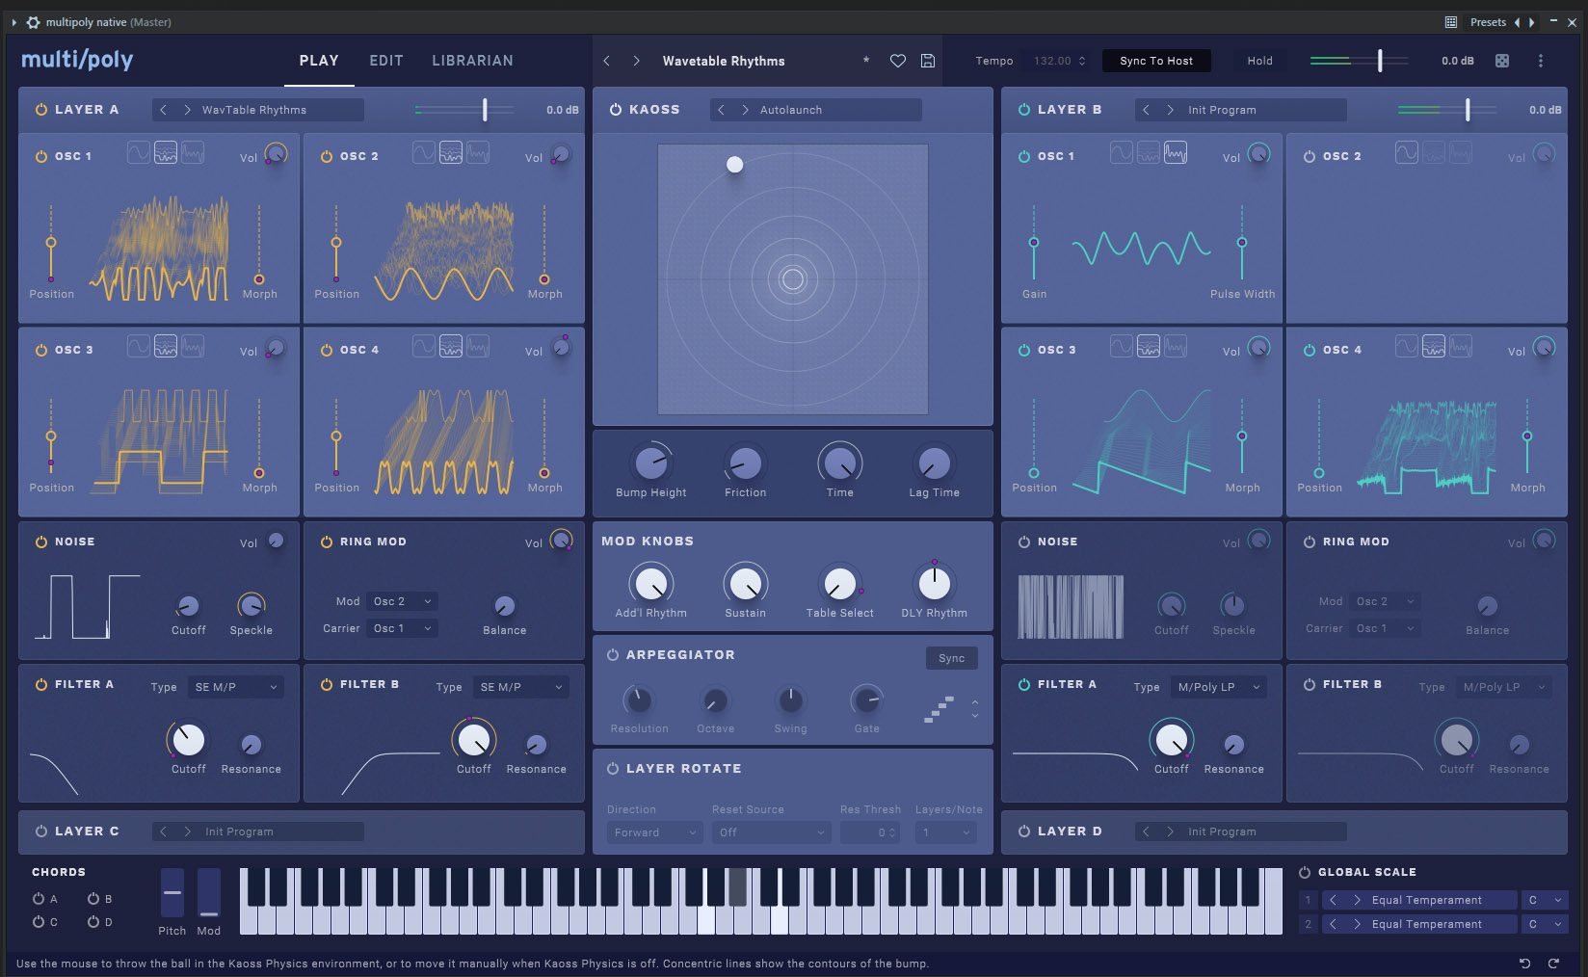
Task: Select the next preset arrow beside Wavetable Rhythms
Action: [x=636, y=61]
